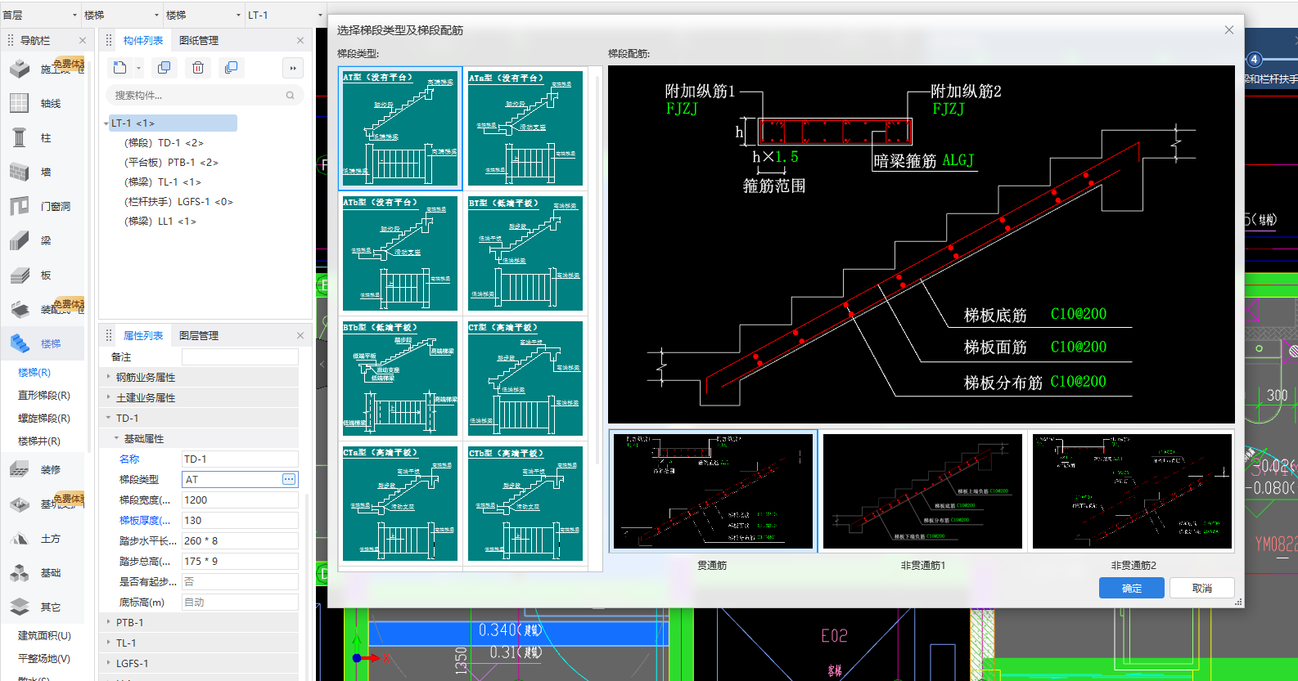
Task: Select the BTb型 stair type thumbnail
Action: click(400, 379)
